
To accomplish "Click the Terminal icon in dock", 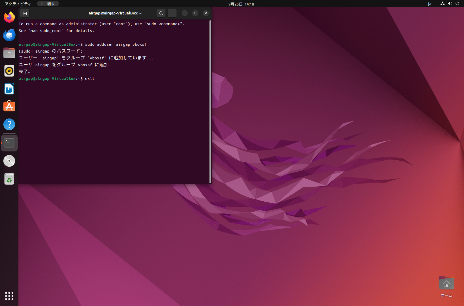I will coord(9,143).
